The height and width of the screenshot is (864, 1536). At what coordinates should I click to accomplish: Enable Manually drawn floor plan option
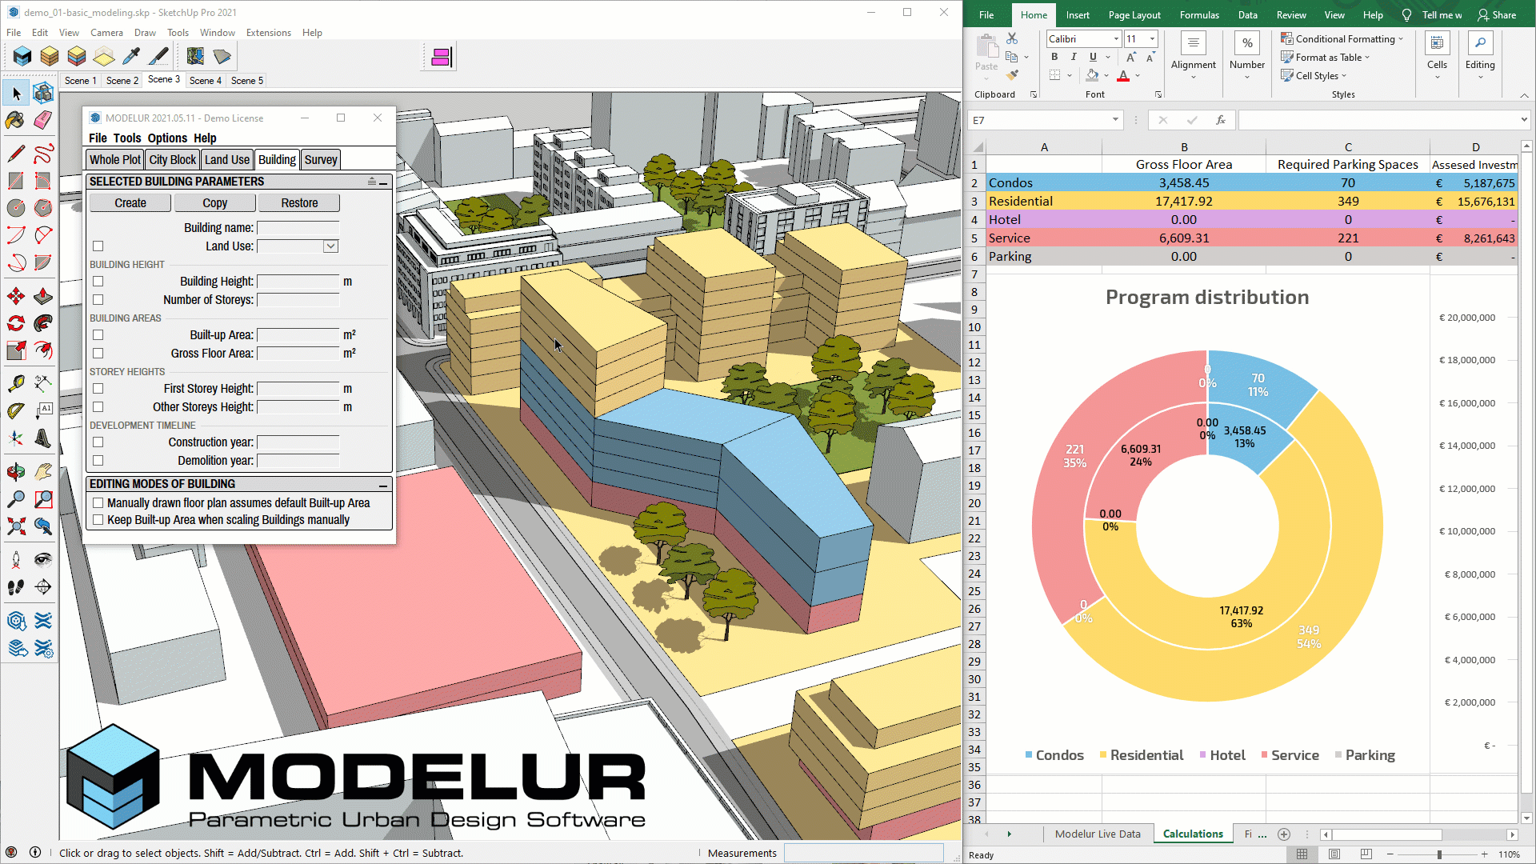(x=98, y=503)
